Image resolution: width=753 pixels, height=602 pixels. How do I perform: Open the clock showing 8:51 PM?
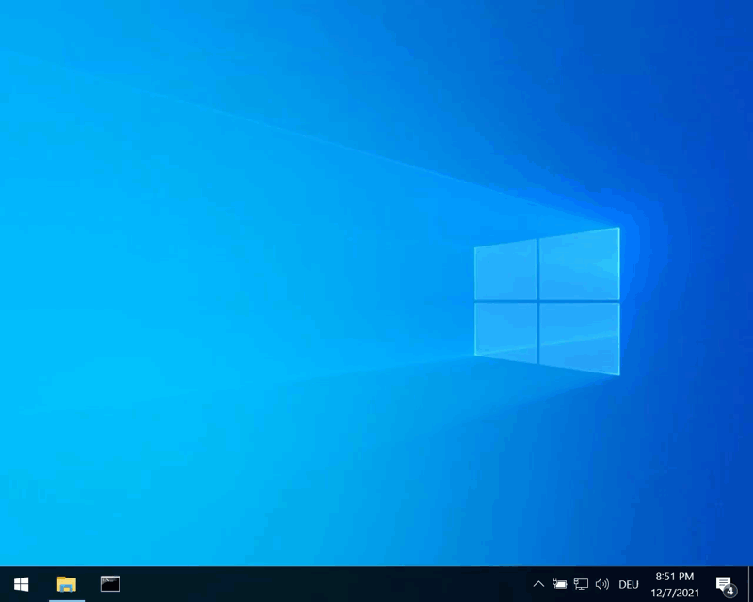675,584
